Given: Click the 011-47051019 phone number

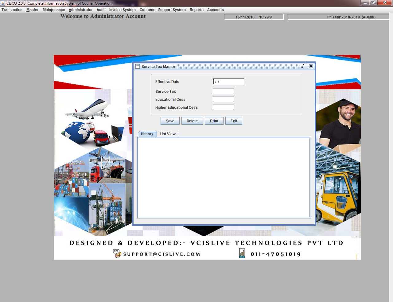Looking at the screenshot, I should click(x=276, y=254).
